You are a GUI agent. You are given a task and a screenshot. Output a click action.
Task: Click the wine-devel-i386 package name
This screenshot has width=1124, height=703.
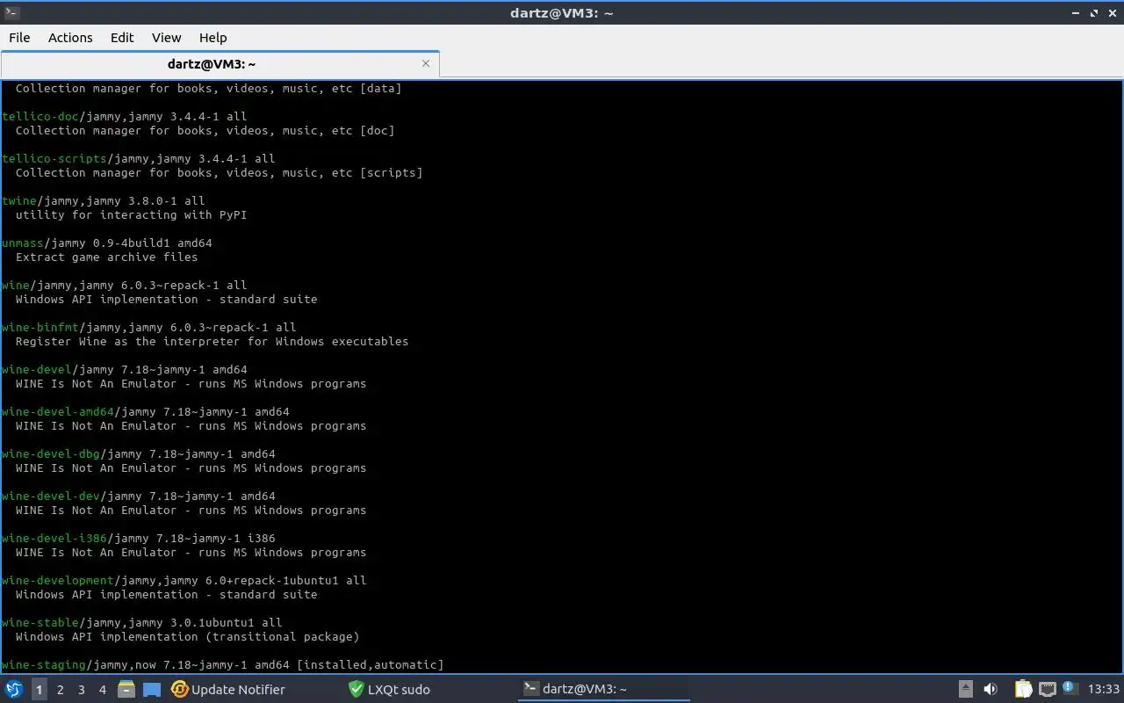click(54, 538)
